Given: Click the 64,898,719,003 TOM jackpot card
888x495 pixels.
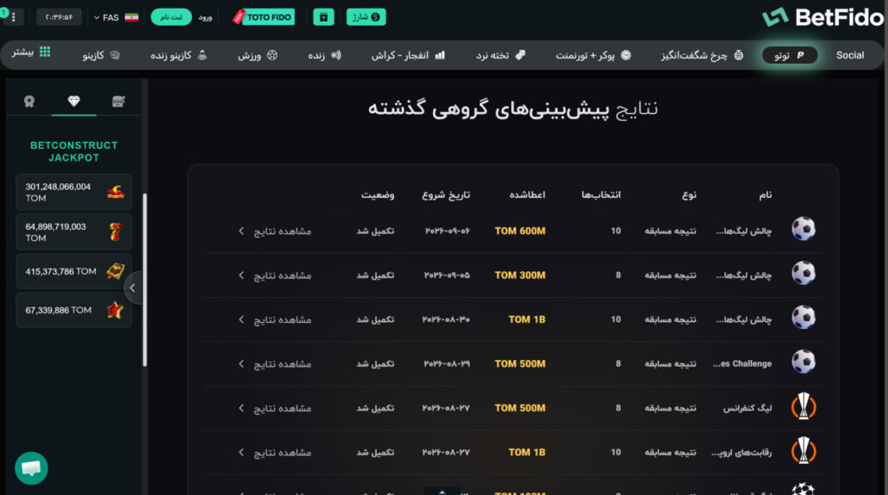Looking at the screenshot, I should pos(73,232).
